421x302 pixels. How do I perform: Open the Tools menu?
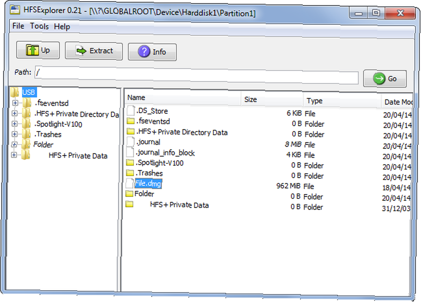pos(39,26)
